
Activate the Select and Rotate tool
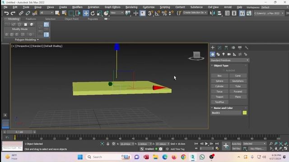pyautogui.click(x=93, y=13)
